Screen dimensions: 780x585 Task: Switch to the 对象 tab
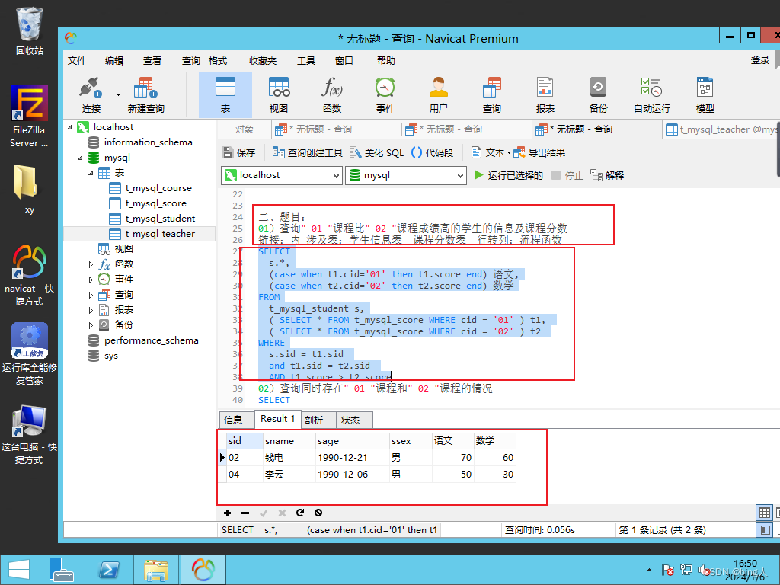point(245,129)
